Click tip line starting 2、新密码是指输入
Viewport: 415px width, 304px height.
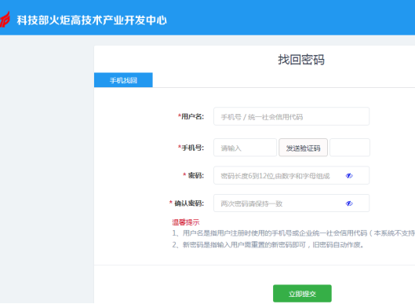[268, 244]
